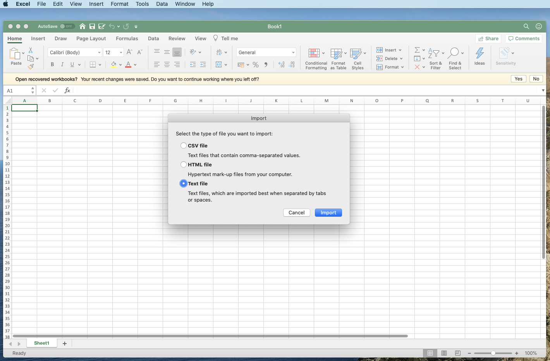
Task: Open the Data menu in menu bar
Action: click(162, 4)
